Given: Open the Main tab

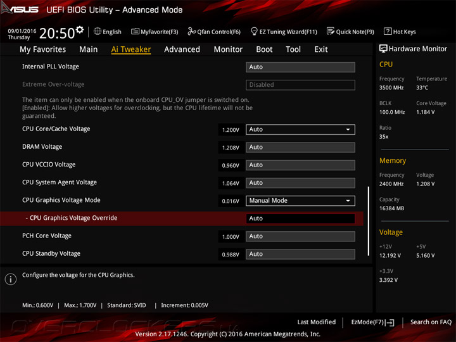Looking at the screenshot, I should click(89, 49).
